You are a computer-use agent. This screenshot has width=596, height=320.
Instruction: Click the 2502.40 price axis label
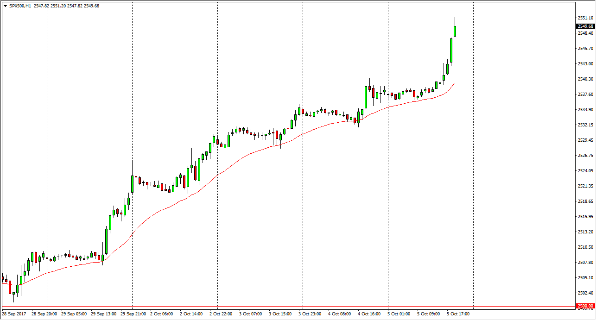[585, 293]
